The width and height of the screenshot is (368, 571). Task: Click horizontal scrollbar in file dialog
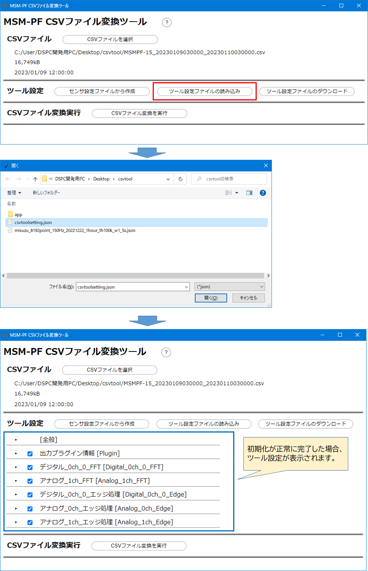(135, 275)
